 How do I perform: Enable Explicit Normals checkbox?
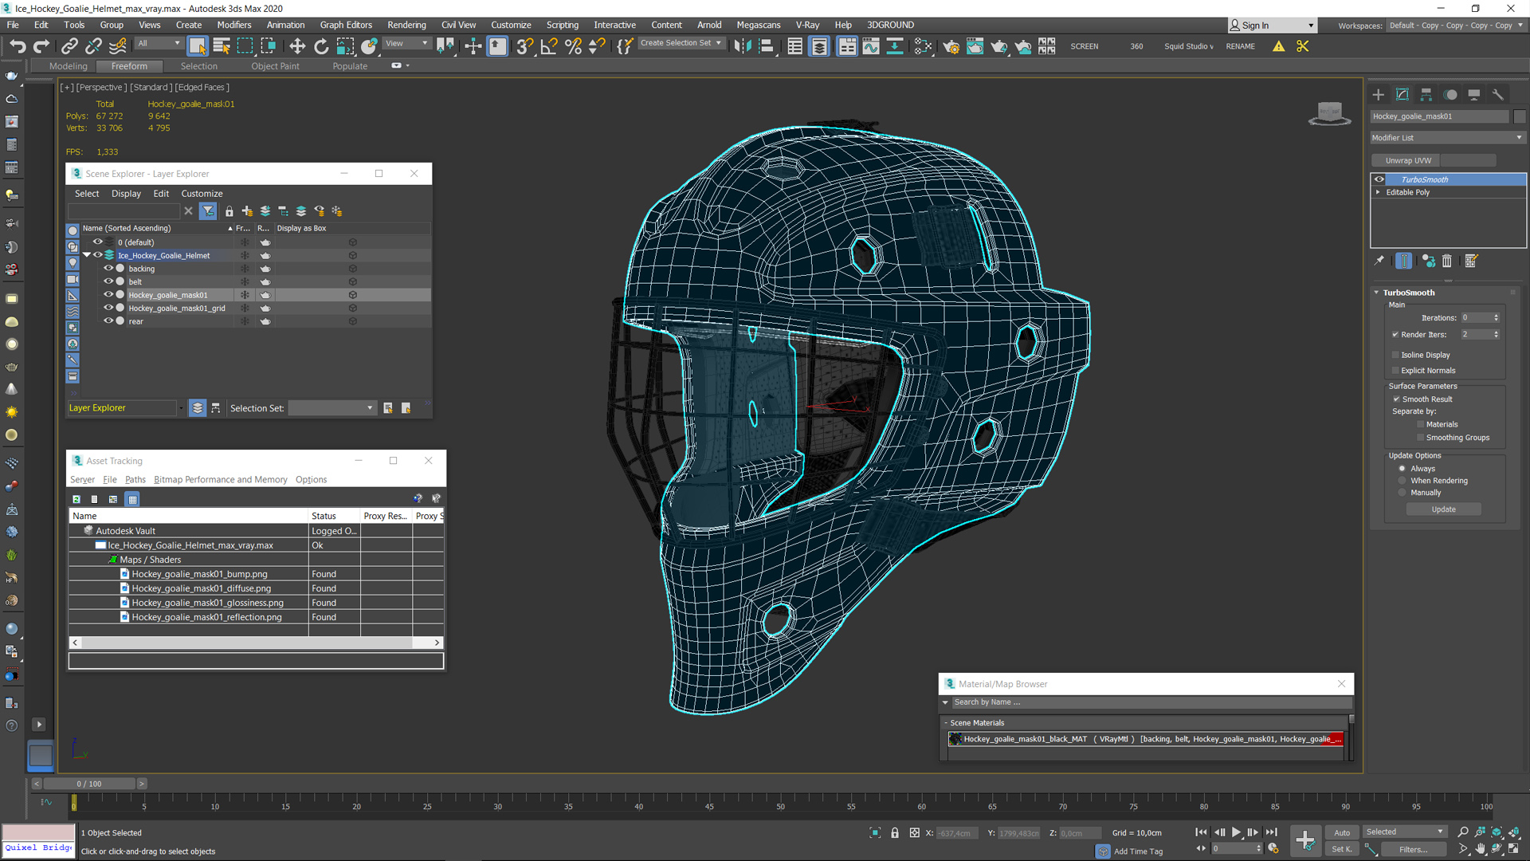tap(1395, 371)
